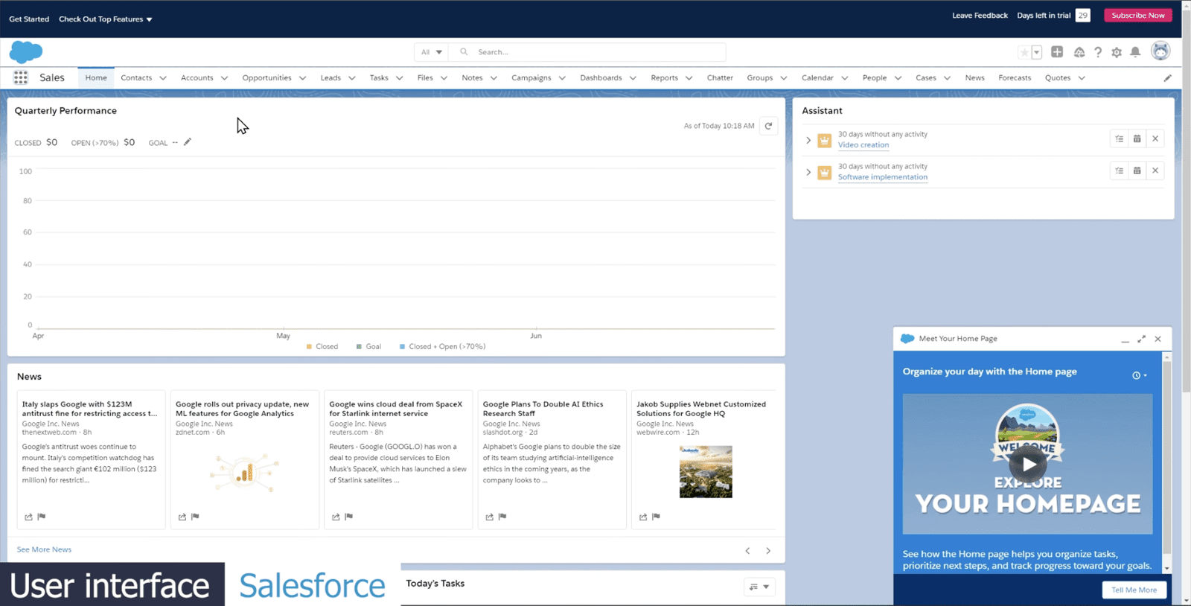Click the Get Started link

pyautogui.click(x=29, y=19)
